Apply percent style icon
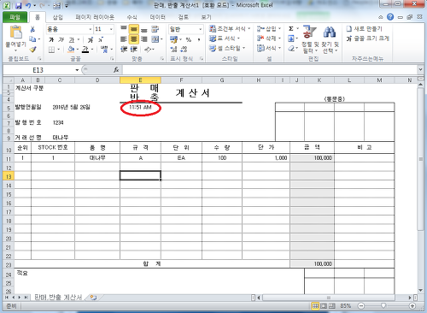427x313 pixels. click(189, 39)
